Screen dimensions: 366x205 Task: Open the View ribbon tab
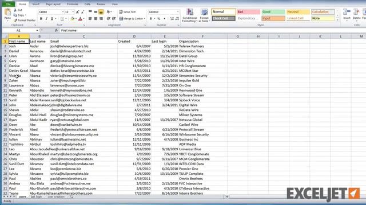point(114,4)
